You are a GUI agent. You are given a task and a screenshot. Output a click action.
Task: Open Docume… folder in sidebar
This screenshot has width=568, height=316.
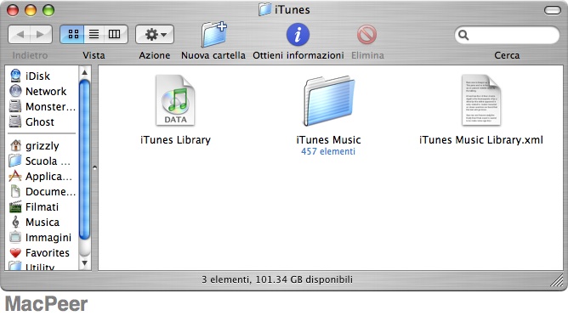tap(43, 191)
